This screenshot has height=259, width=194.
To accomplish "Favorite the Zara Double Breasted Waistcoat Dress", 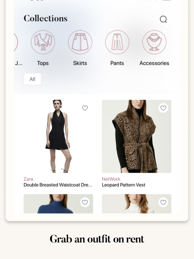I will coord(85,108).
